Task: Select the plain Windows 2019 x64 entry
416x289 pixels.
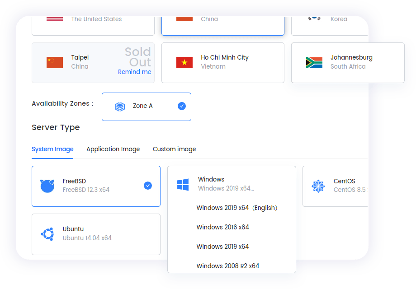Action: pyautogui.click(x=222, y=247)
